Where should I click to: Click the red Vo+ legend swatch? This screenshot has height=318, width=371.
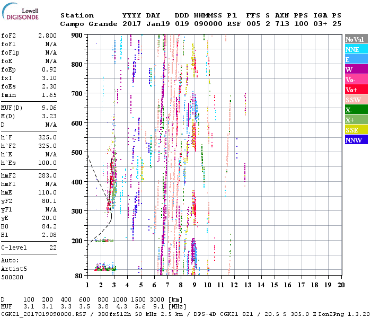355,90
